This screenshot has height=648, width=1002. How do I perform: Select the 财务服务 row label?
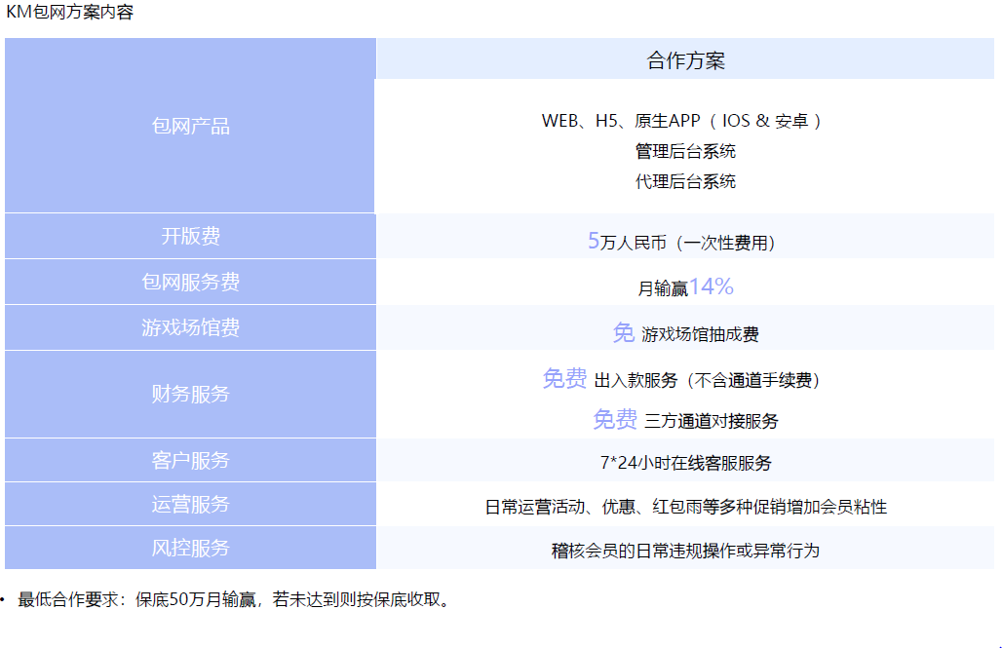click(190, 395)
